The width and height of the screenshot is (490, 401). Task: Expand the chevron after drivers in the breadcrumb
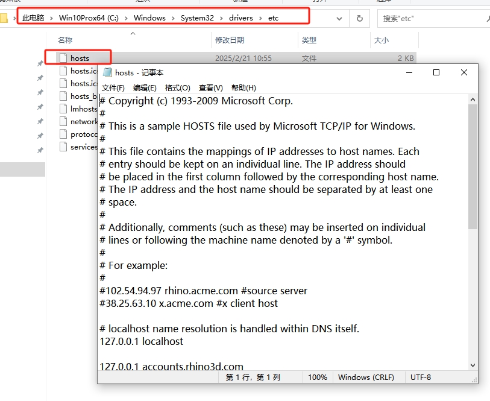262,18
